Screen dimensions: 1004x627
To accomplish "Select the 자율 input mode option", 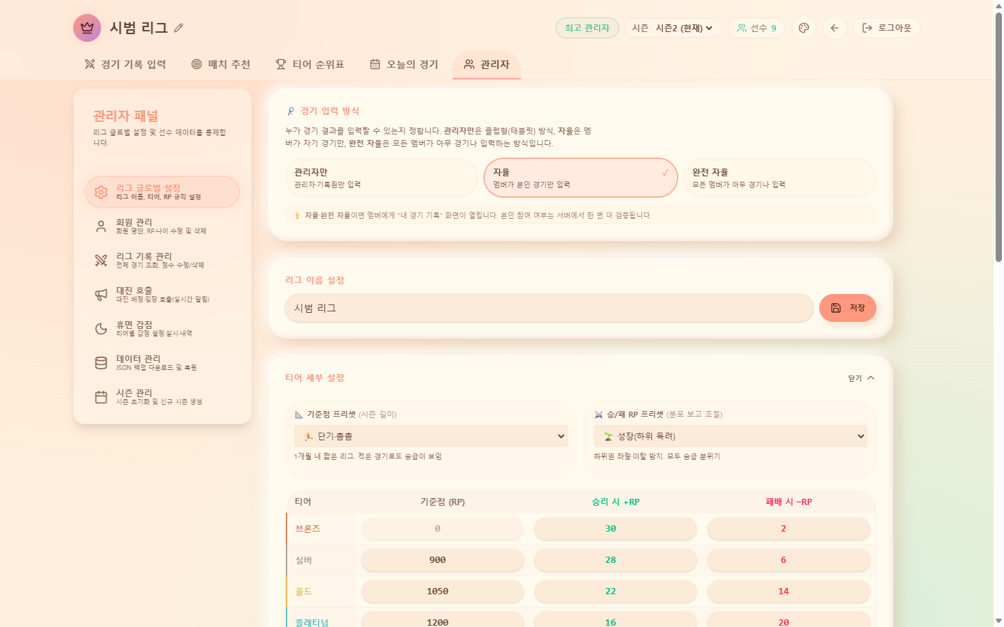I will pyautogui.click(x=581, y=178).
